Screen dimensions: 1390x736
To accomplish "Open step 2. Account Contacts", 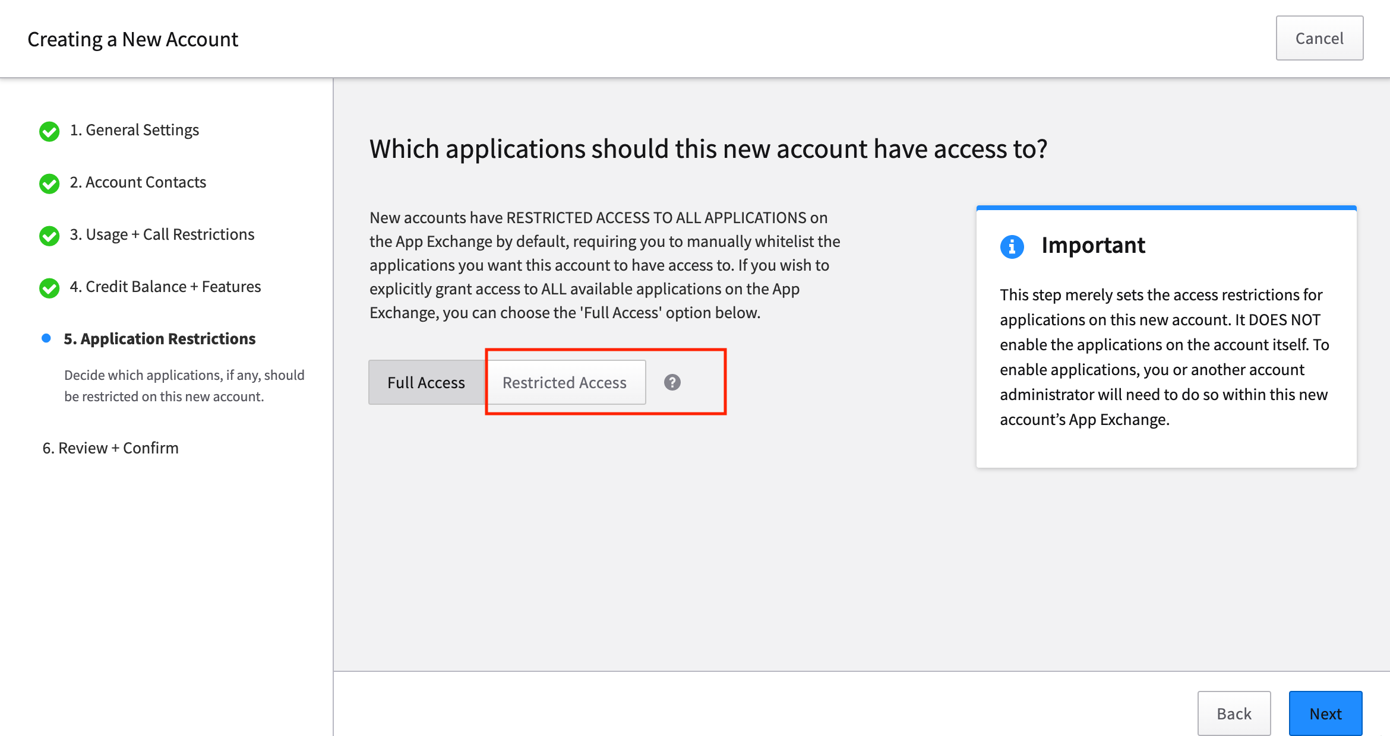I will point(138,182).
